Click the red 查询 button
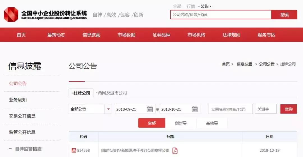Viewport: 303px width, 157px height. (x=288, y=109)
